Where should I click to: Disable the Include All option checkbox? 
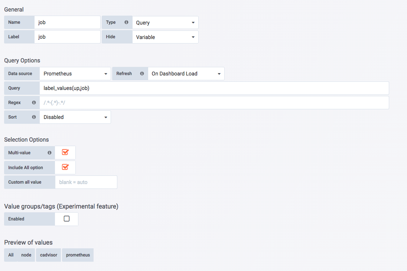click(65, 167)
